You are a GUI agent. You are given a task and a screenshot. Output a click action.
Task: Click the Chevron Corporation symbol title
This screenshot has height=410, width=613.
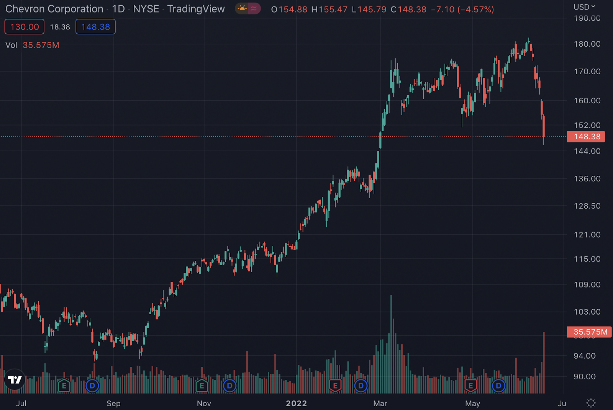point(54,9)
